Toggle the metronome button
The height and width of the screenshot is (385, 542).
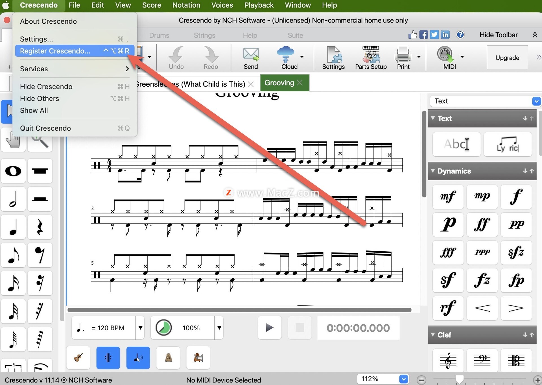[168, 358]
